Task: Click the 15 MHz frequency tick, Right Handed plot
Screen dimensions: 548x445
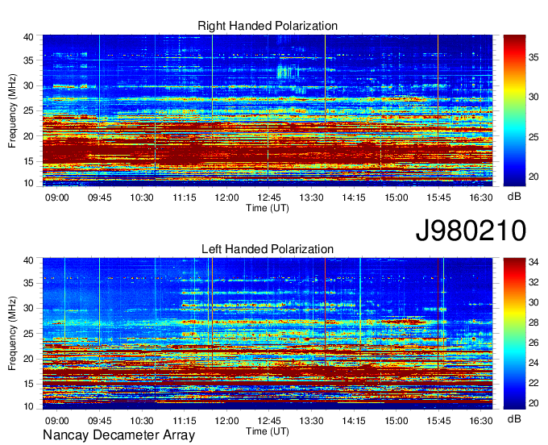Action: pyautogui.click(x=28, y=161)
